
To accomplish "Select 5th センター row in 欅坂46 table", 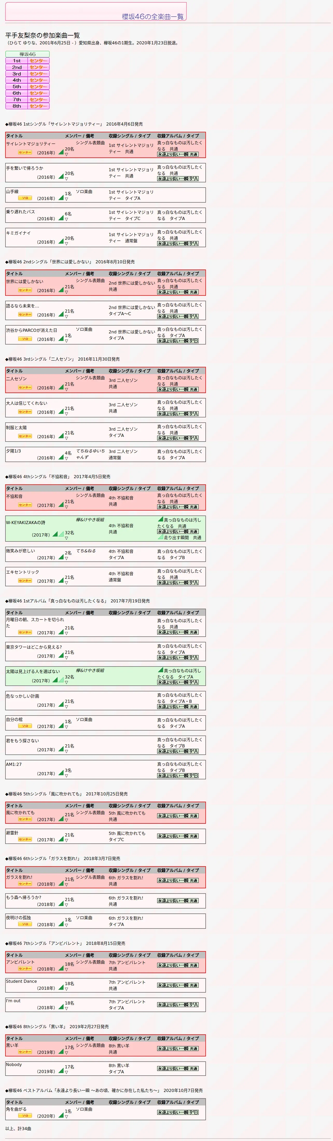I will point(27,87).
